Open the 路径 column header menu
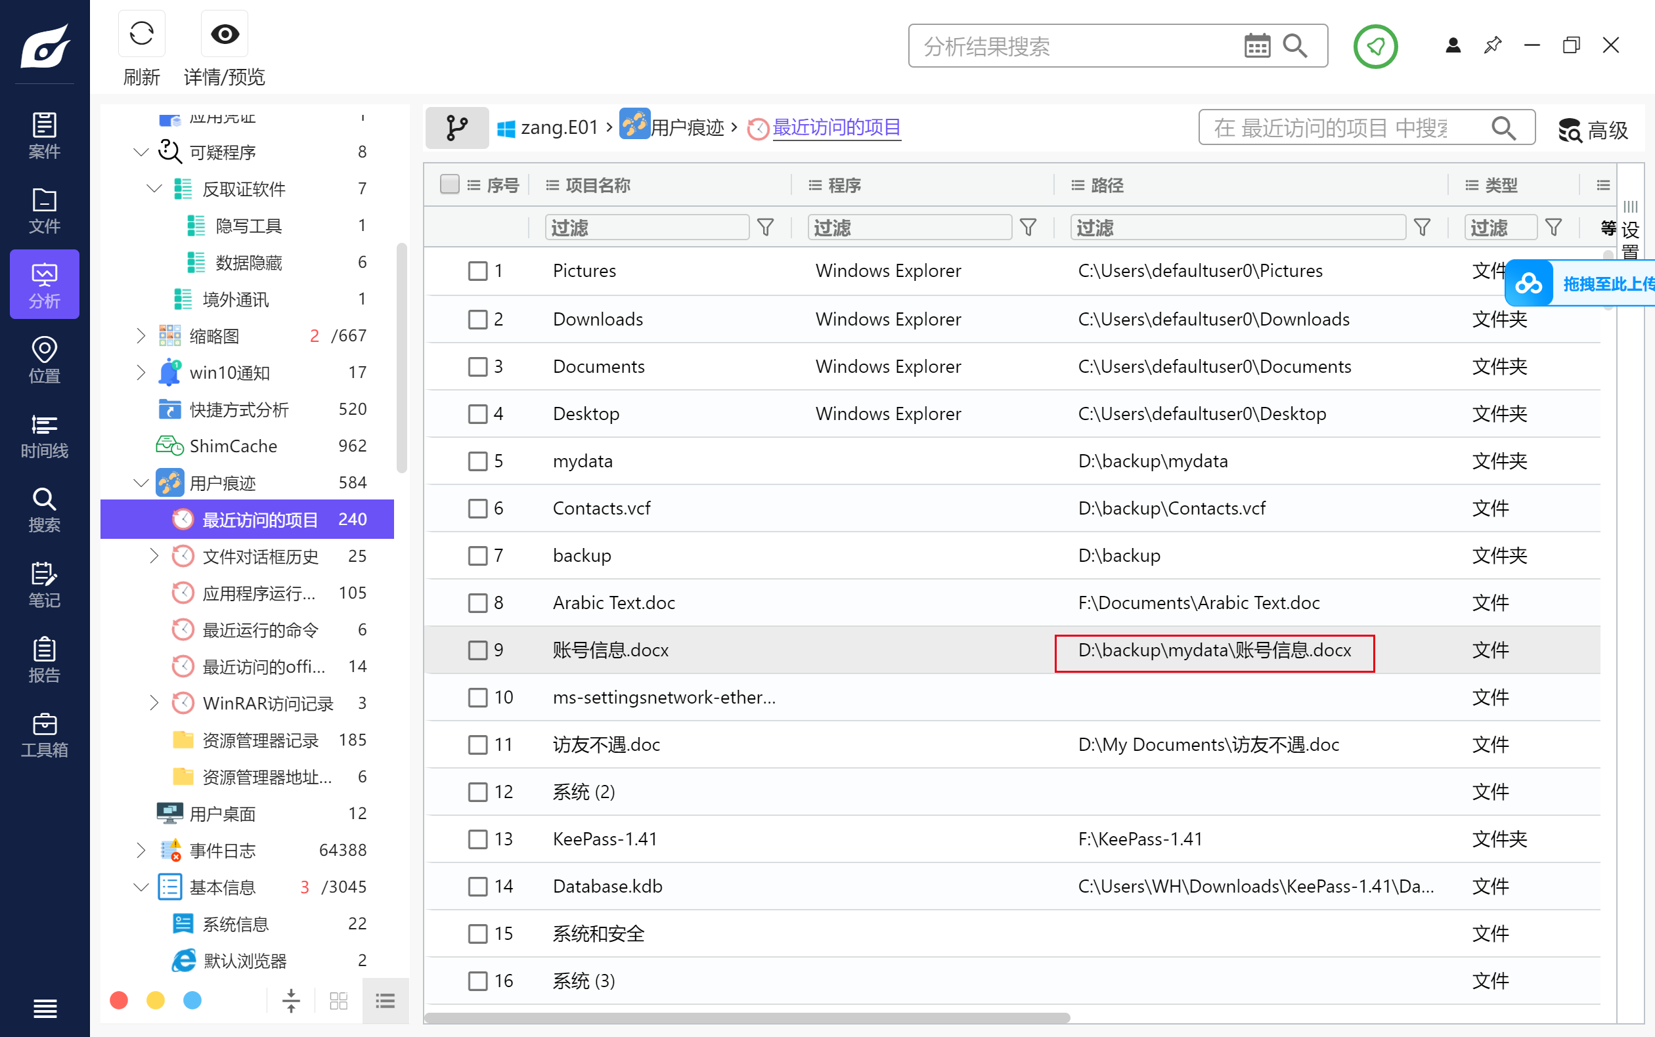The height and width of the screenshot is (1037, 1655). tap(1078, 185)
